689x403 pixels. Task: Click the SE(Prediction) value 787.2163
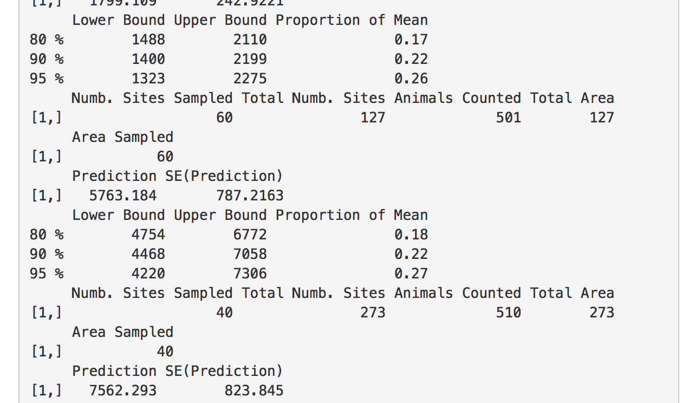tap(250, 196)
